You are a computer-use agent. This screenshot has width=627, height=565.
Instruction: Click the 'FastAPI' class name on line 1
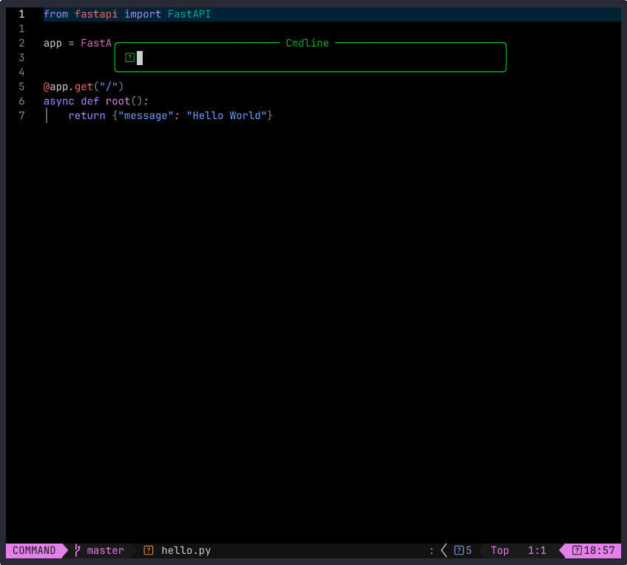pyautogui.click(x=189, y=14)
